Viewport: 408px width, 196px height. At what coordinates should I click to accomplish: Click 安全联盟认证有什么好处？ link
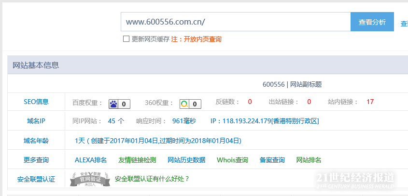click(x=152, y=179)
